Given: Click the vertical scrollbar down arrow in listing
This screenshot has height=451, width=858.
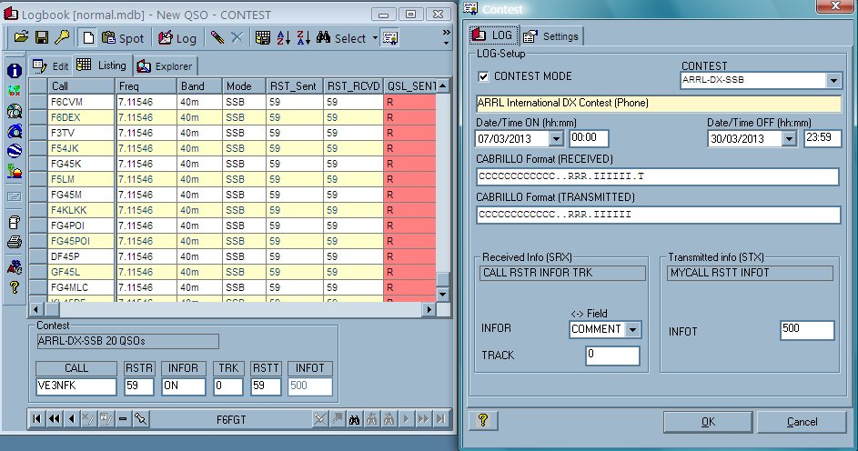Looking at the screenshot, I should [x=443, y=294].
